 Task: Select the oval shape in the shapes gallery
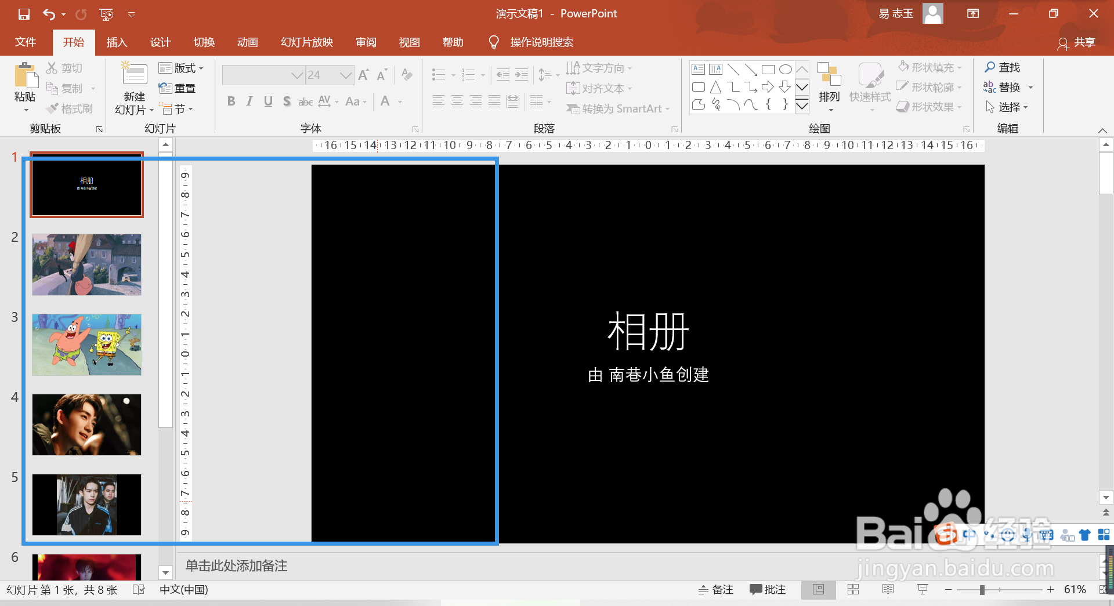click(786, 68)
